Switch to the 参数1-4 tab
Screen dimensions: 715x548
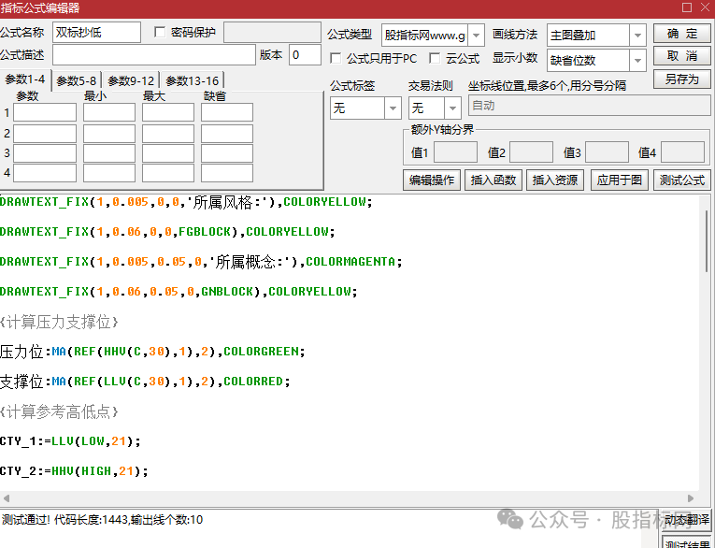point(25,79)
